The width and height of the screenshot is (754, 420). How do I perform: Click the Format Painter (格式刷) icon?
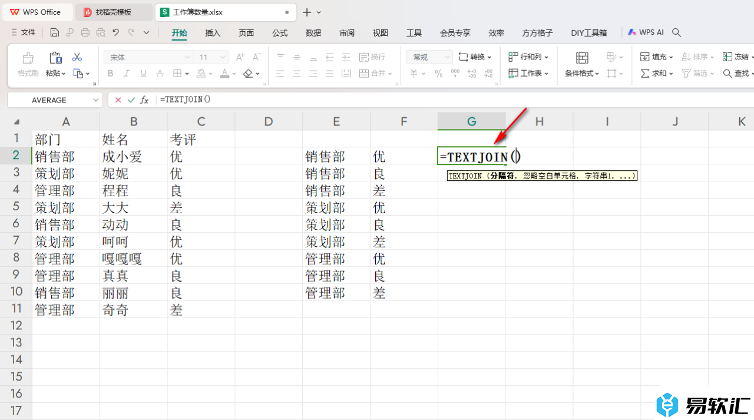coord(28,58)
